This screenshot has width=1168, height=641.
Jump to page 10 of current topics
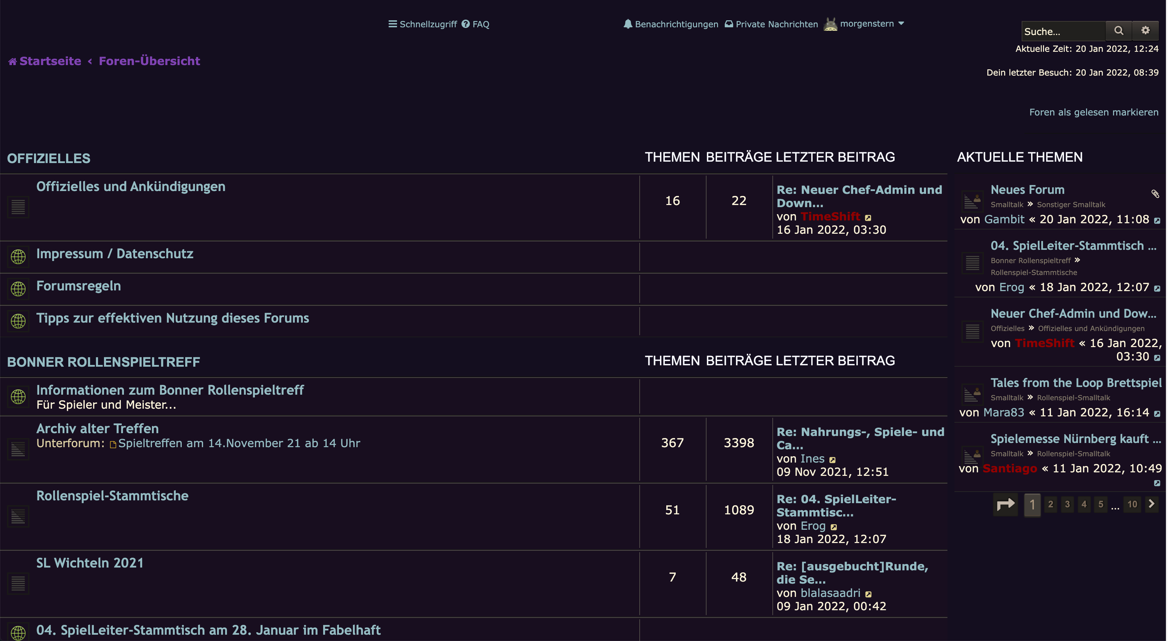click(x=1132, y=504)
